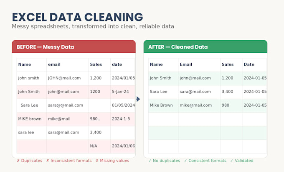Click the arrow between Before and After panels
The height and width of the screenshot is (172, 284).
tap(138, 99)
